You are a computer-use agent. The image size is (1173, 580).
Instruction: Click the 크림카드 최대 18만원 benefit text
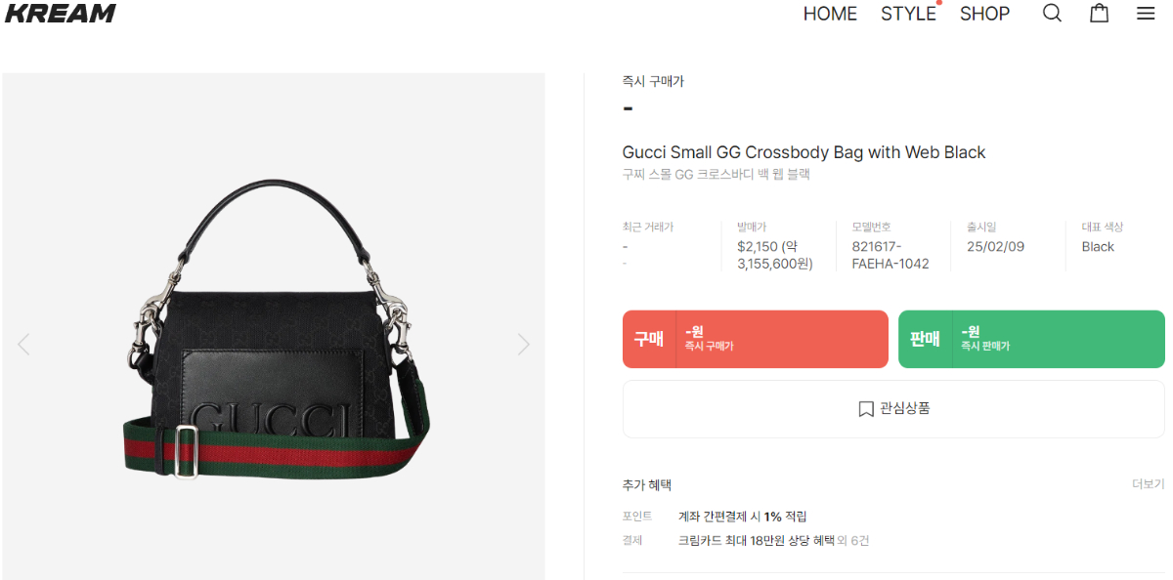(x=757, y=540)
